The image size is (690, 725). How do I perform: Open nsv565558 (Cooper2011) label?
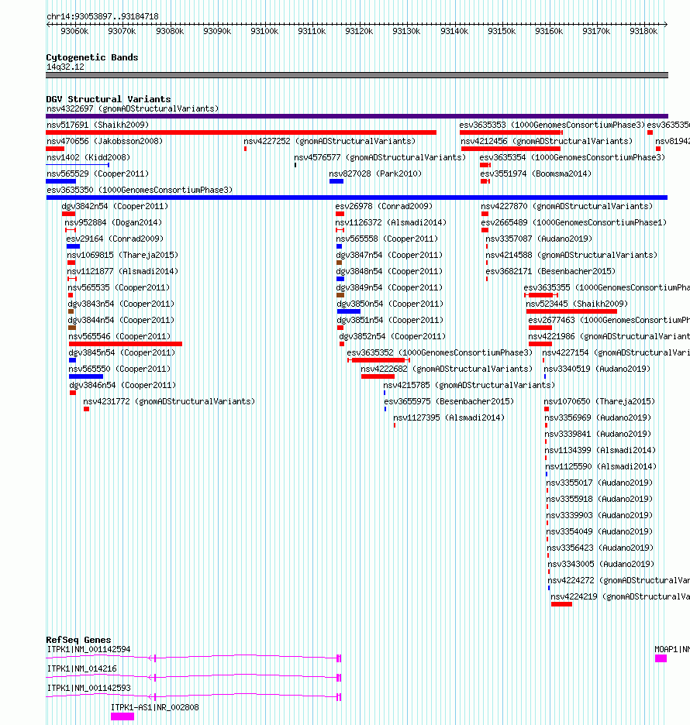pyautogui.click(x=387, y=239)
